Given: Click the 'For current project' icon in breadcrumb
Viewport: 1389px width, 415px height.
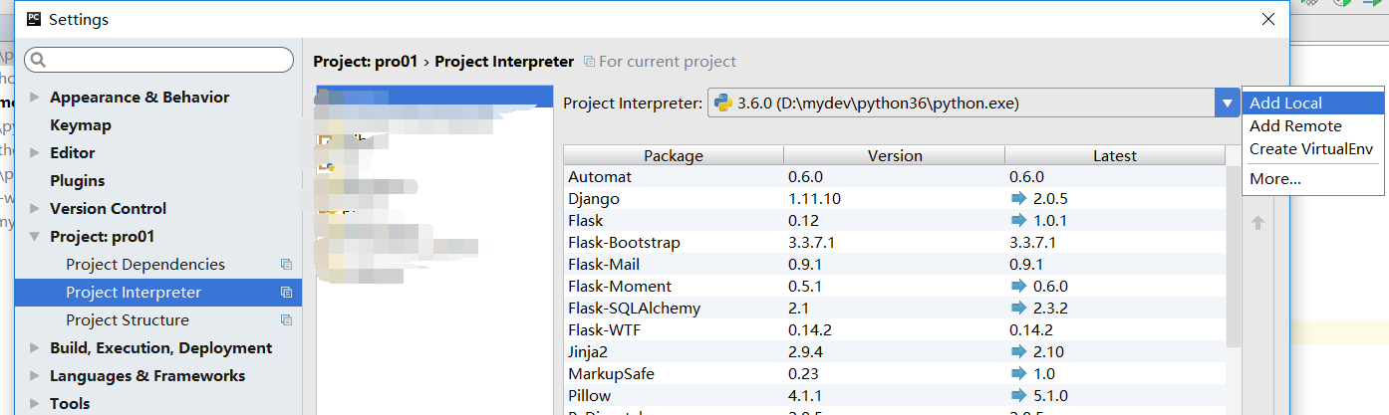Looking at the screenshot, I should tap(589, 62).
